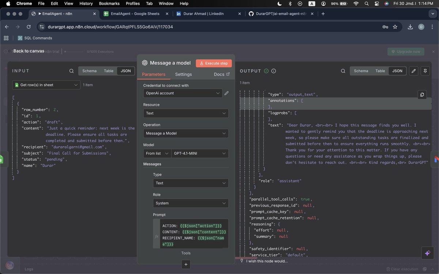This screenshot has height=274, width=439.
Task: Open SQL Commands bookmark
Action: pyautogui.click(x=35, y=38)
